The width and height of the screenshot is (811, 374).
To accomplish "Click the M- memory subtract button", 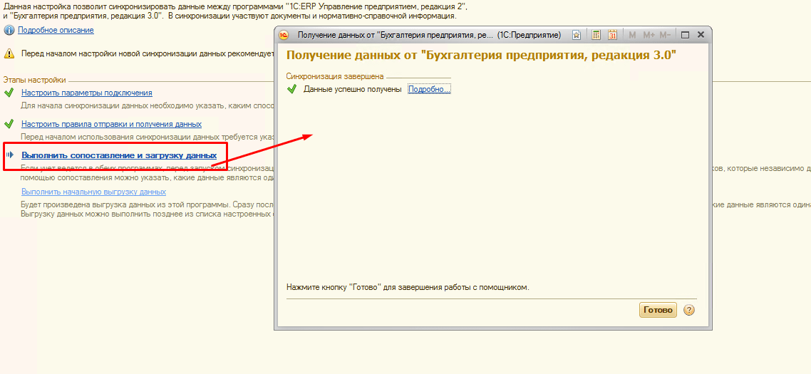I will pos(665,35).
